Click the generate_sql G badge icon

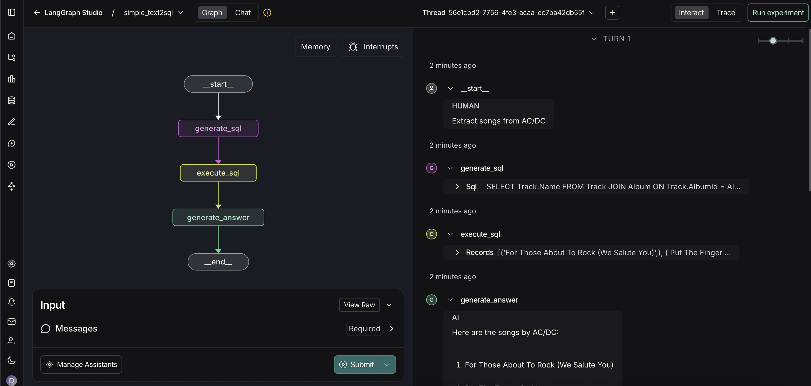[431, 168]
